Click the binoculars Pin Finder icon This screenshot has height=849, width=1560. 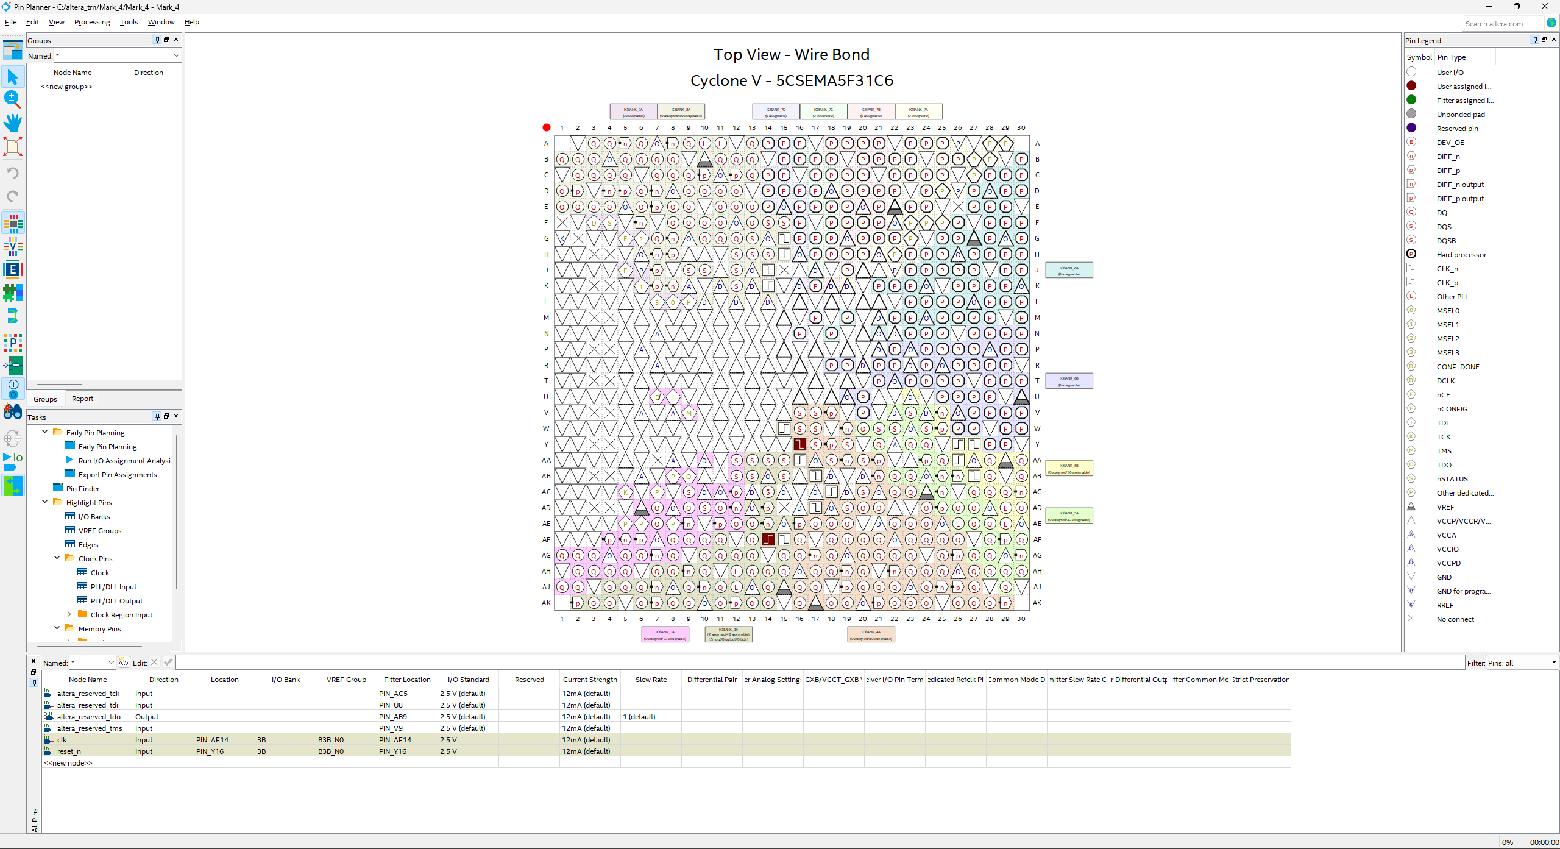point(13,413)
